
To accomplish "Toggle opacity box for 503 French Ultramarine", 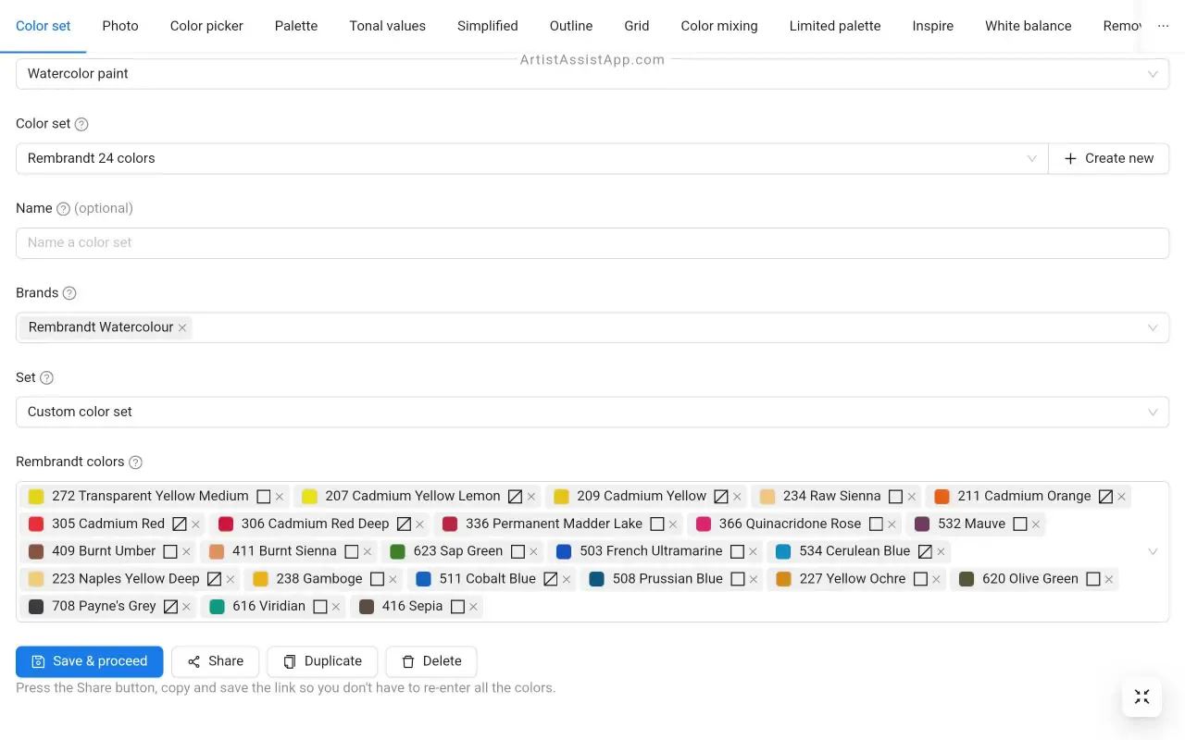I will (x=737, y=551).
